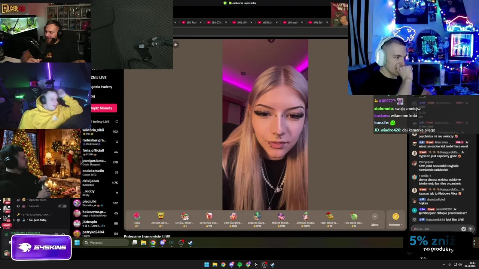
Task: Send the Róża rose gift
Action: (137, 219)
